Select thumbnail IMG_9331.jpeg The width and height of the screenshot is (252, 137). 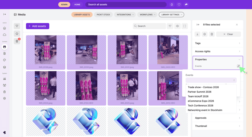127,52
